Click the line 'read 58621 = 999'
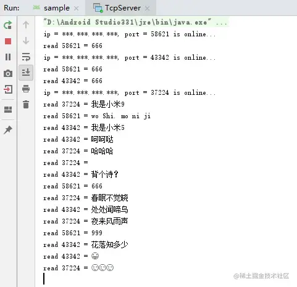Image resolution: width=297 pixels, height=287 pixels. click(73, 233)
